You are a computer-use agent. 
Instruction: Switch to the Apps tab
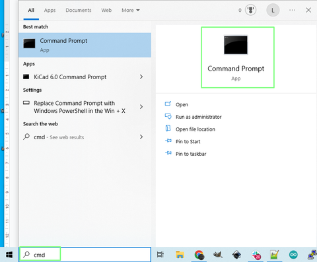[x=50, y=10]
